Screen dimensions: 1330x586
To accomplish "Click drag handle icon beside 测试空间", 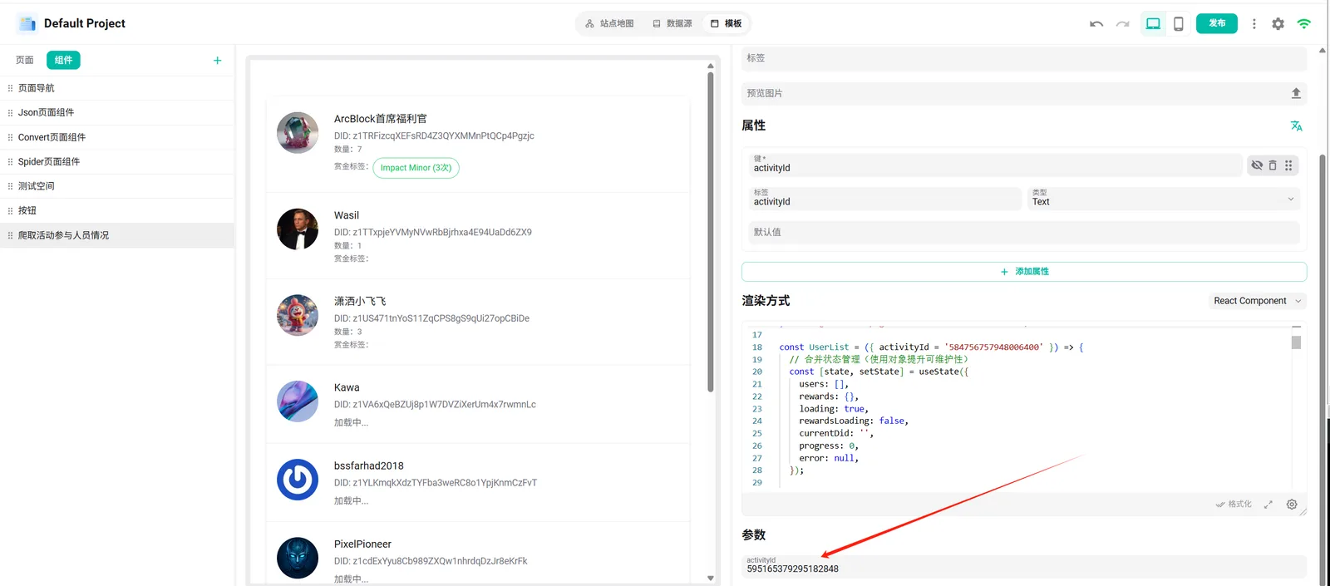I will click(x=10, y=186).
